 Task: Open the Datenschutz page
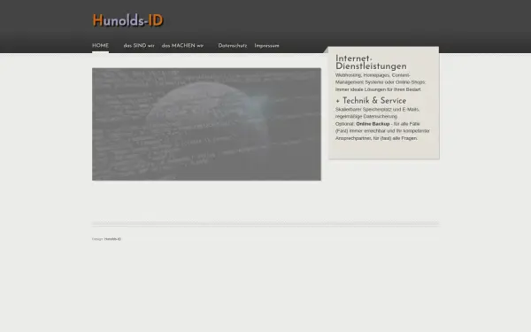[x=232, y=46]
